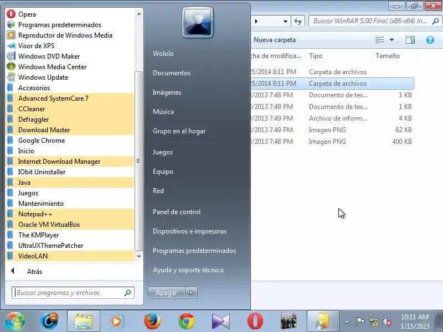Expand the CCleaner folder
Image resolution: width=443 pixels, height=332 pixels.
(x=70, y=108)
